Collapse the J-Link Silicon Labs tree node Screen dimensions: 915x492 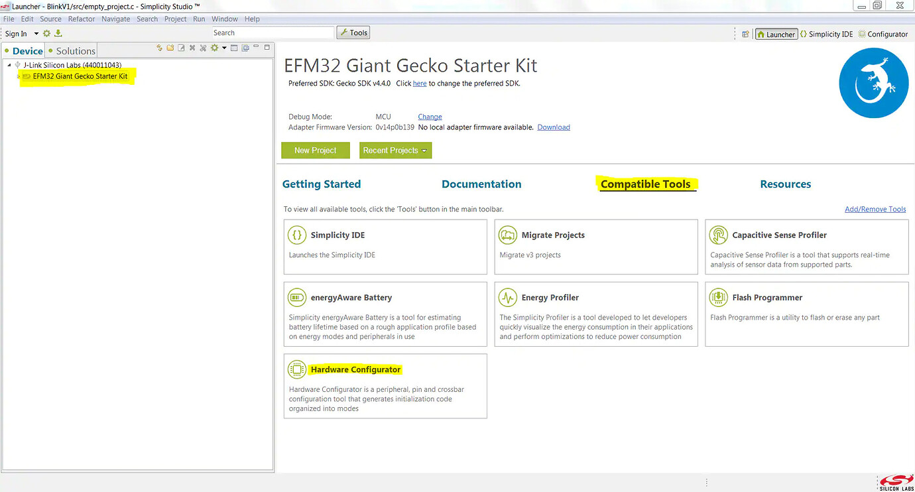tap(9, 64)
